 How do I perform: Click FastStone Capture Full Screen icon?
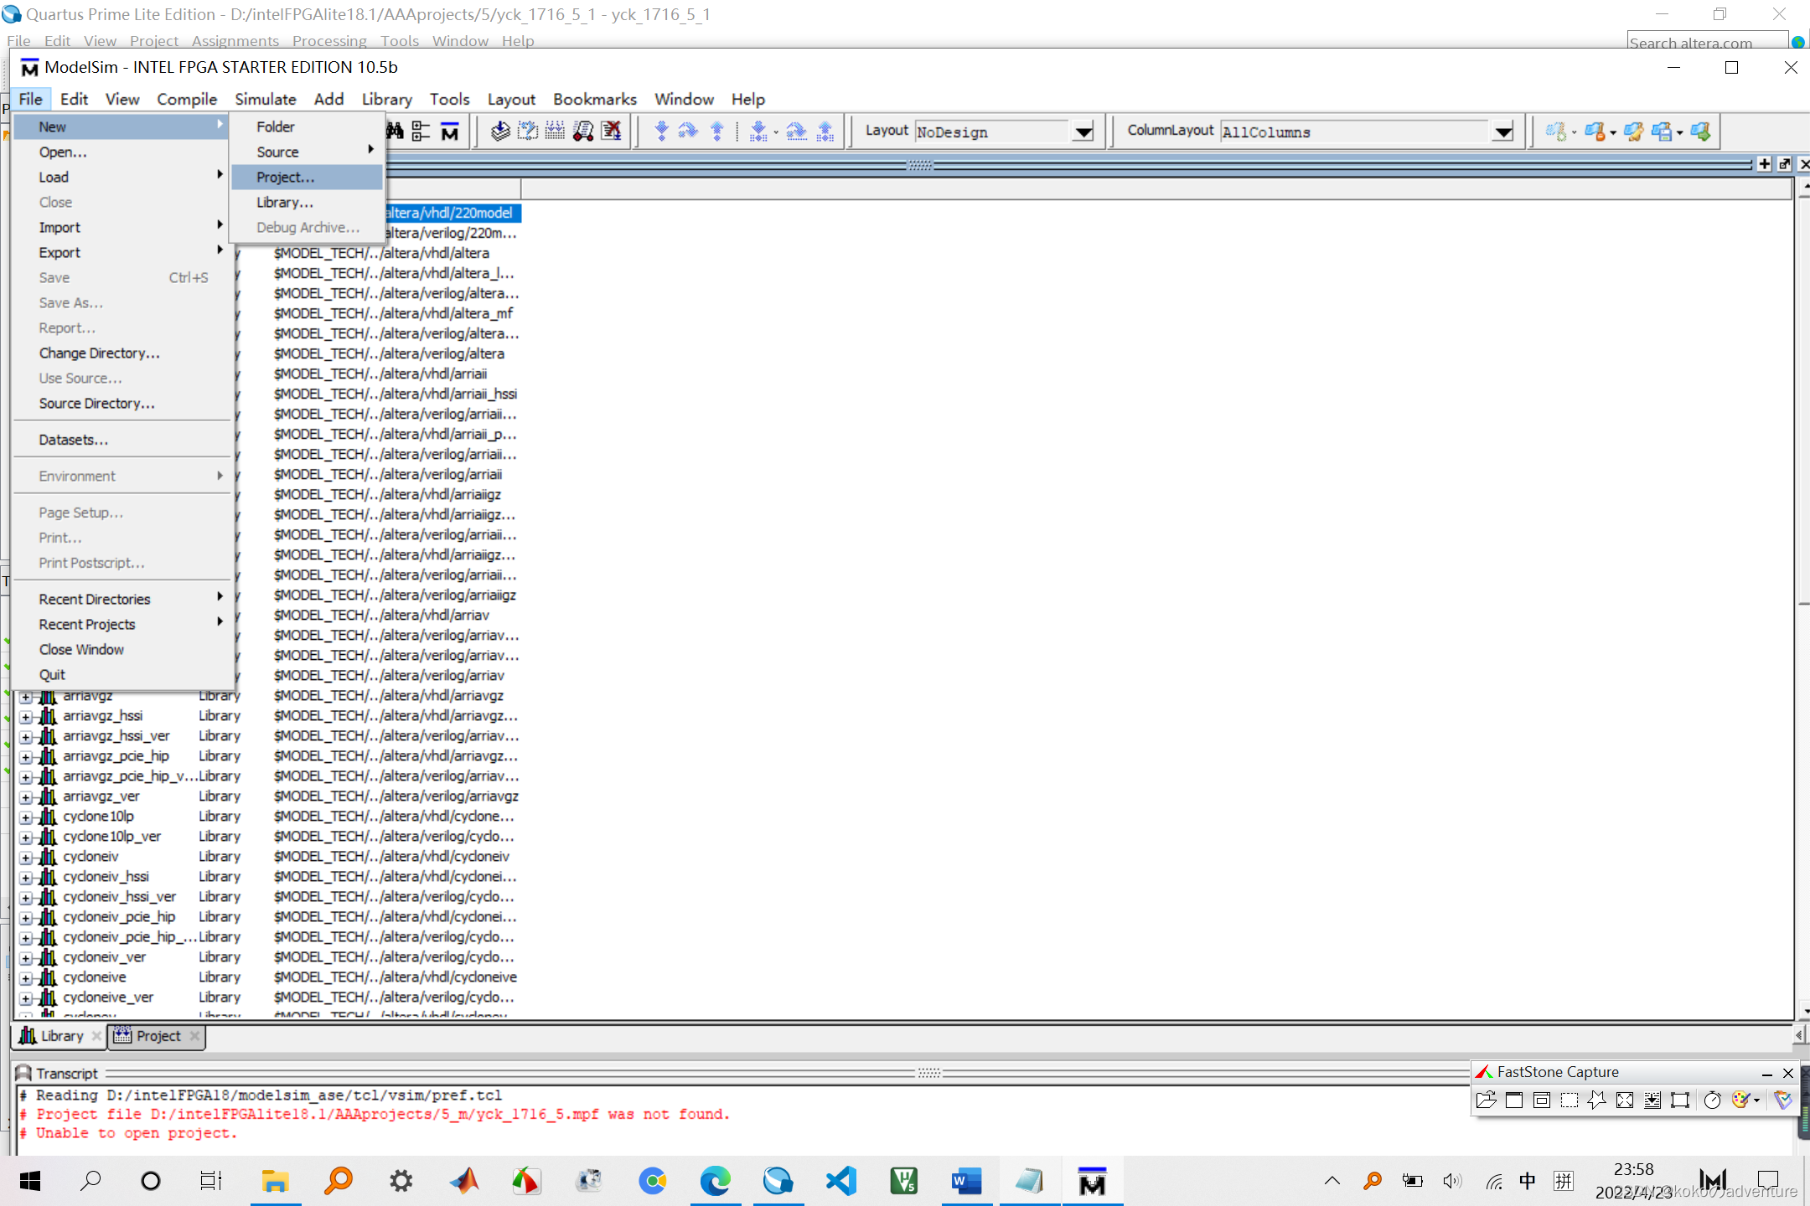click(1625, 1100)
